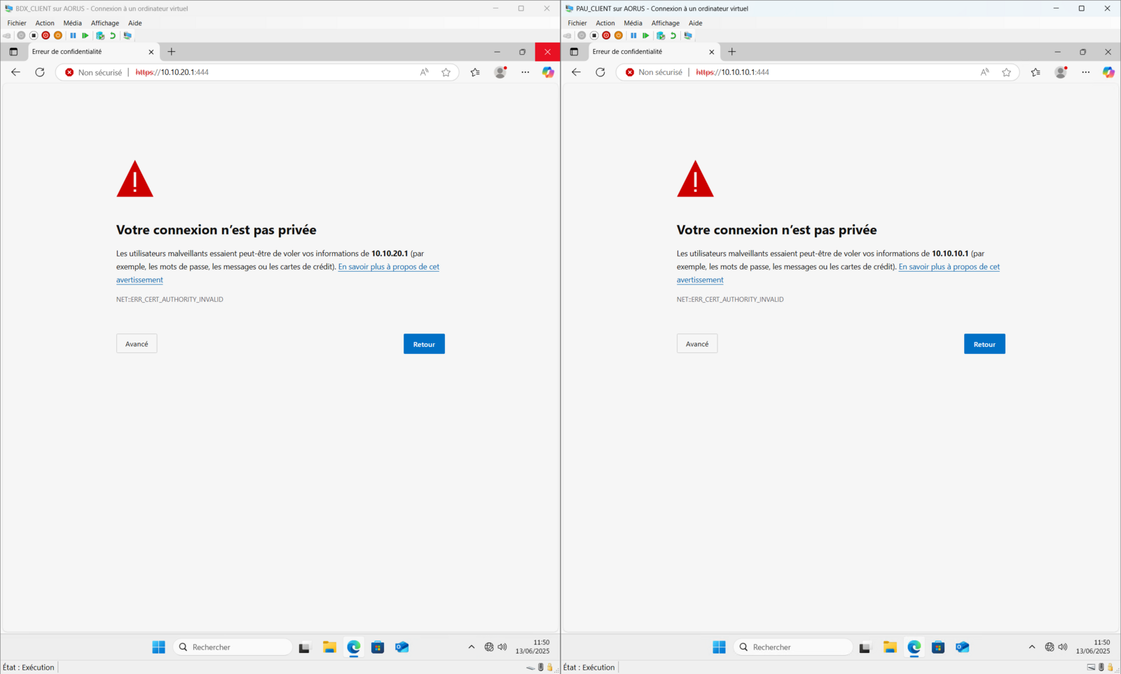Open the Action menu of the BDX_CLIENT window

pos(45,23)
